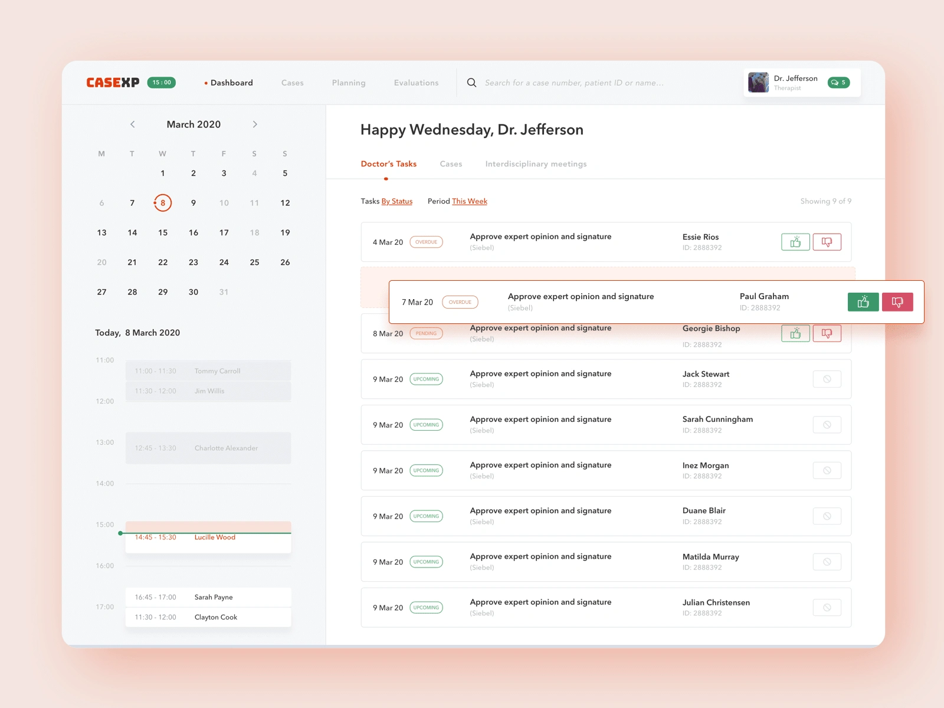Reject Essie Rios task with thumbs down
This screenshot has height=708, width=944.
[x=827, y=242]
